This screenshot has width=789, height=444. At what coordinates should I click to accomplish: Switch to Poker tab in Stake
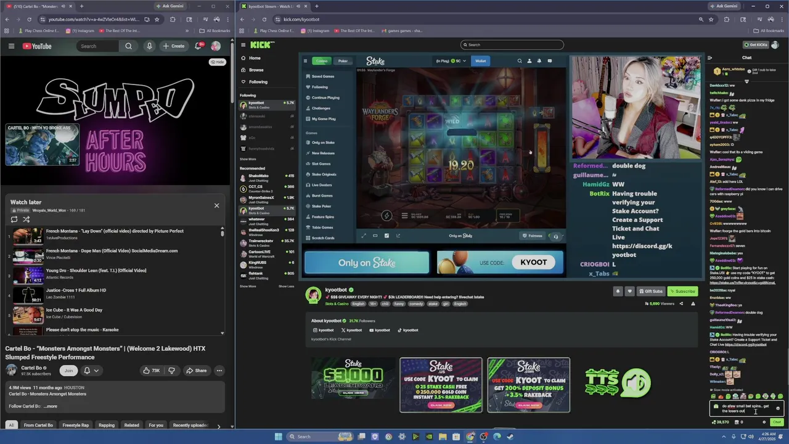coord(343,61)
